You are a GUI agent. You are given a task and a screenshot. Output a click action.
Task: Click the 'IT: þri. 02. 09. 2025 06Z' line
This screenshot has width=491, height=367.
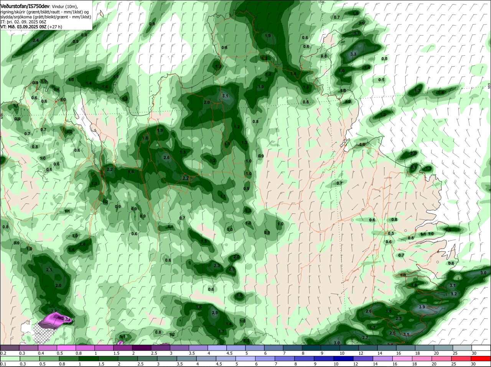point(23,22)
